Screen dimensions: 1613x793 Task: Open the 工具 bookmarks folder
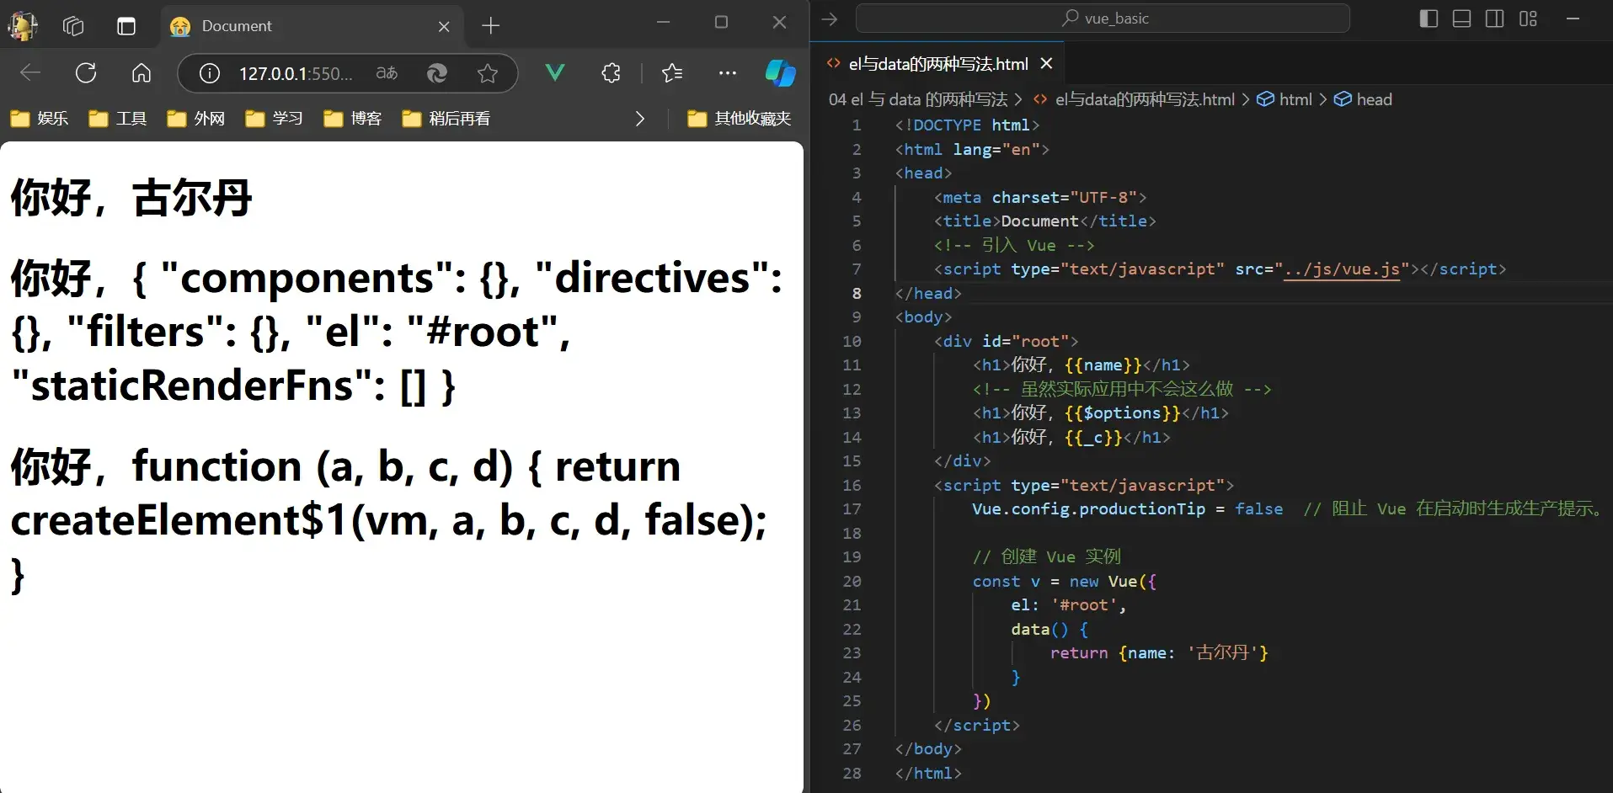(118, 119)
